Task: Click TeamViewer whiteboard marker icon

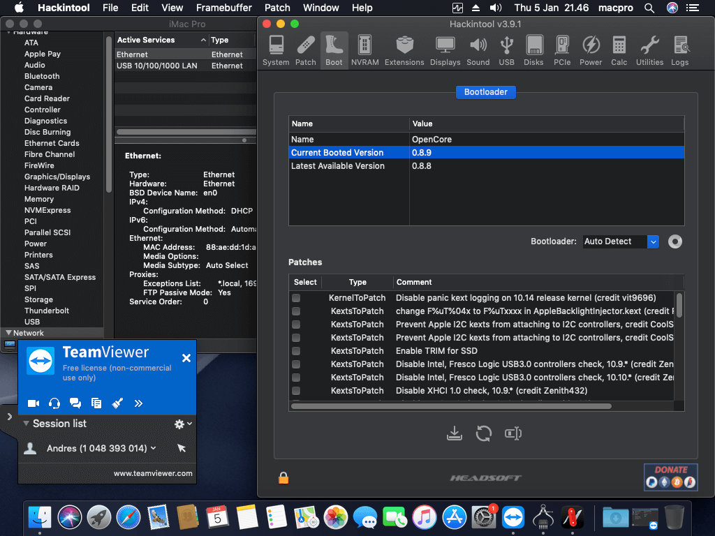Action: [x=117, y=403]
